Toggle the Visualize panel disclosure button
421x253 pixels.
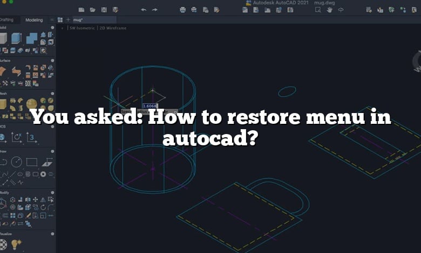(52, 234)
